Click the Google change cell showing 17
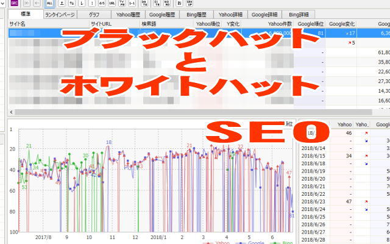Viewport: 390px width, 244px height. (341, 33)
